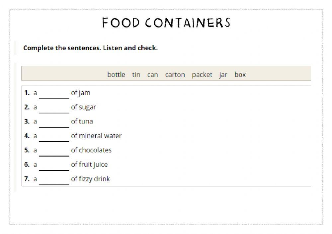Click the word "carton" in word bank
Screen dimensions: 332x234
175,75
